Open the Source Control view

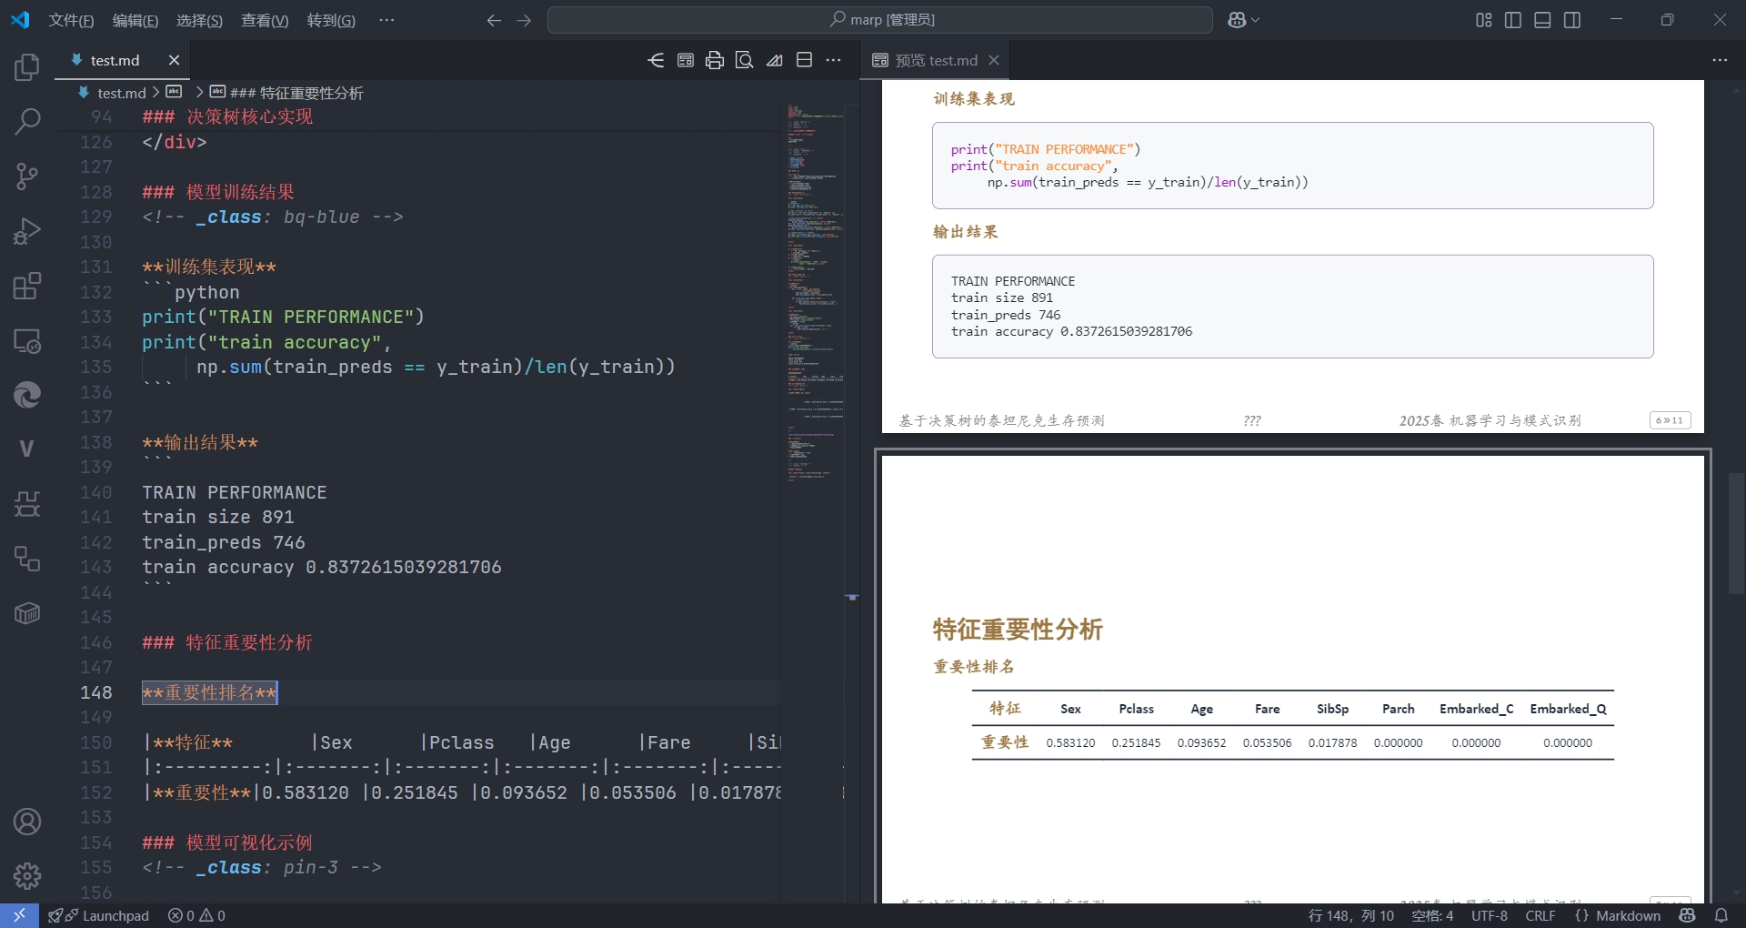pyautogui.click(x=27, y=176)
